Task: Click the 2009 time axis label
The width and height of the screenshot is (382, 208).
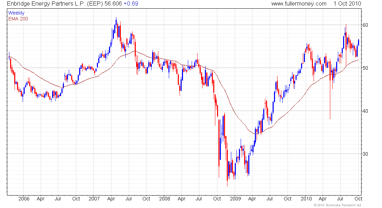Action: 235,199
